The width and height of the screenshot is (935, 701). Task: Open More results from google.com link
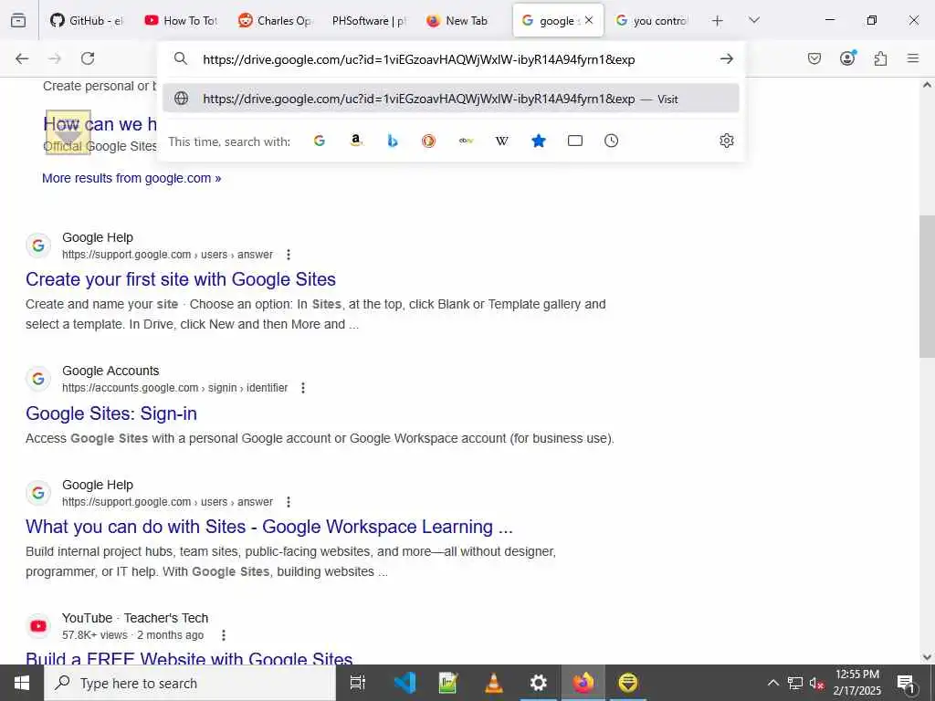(131, 178)
